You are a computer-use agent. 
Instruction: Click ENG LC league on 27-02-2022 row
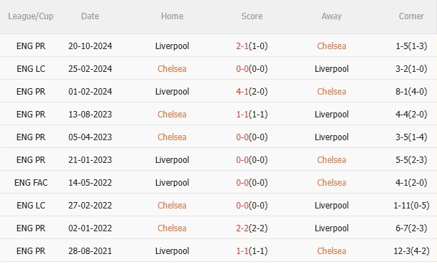coord(31,206)
